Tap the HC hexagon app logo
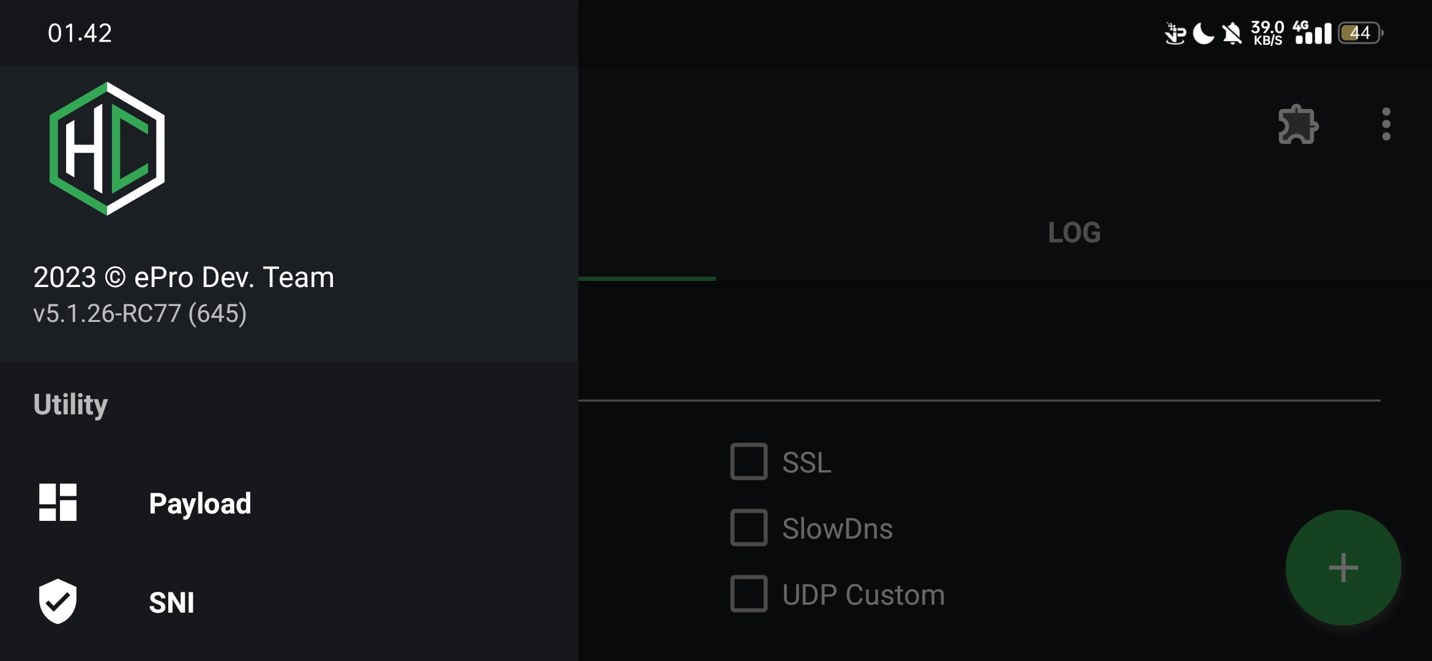The height and width of the screenshot is (661, 1432). coord(107,149)
